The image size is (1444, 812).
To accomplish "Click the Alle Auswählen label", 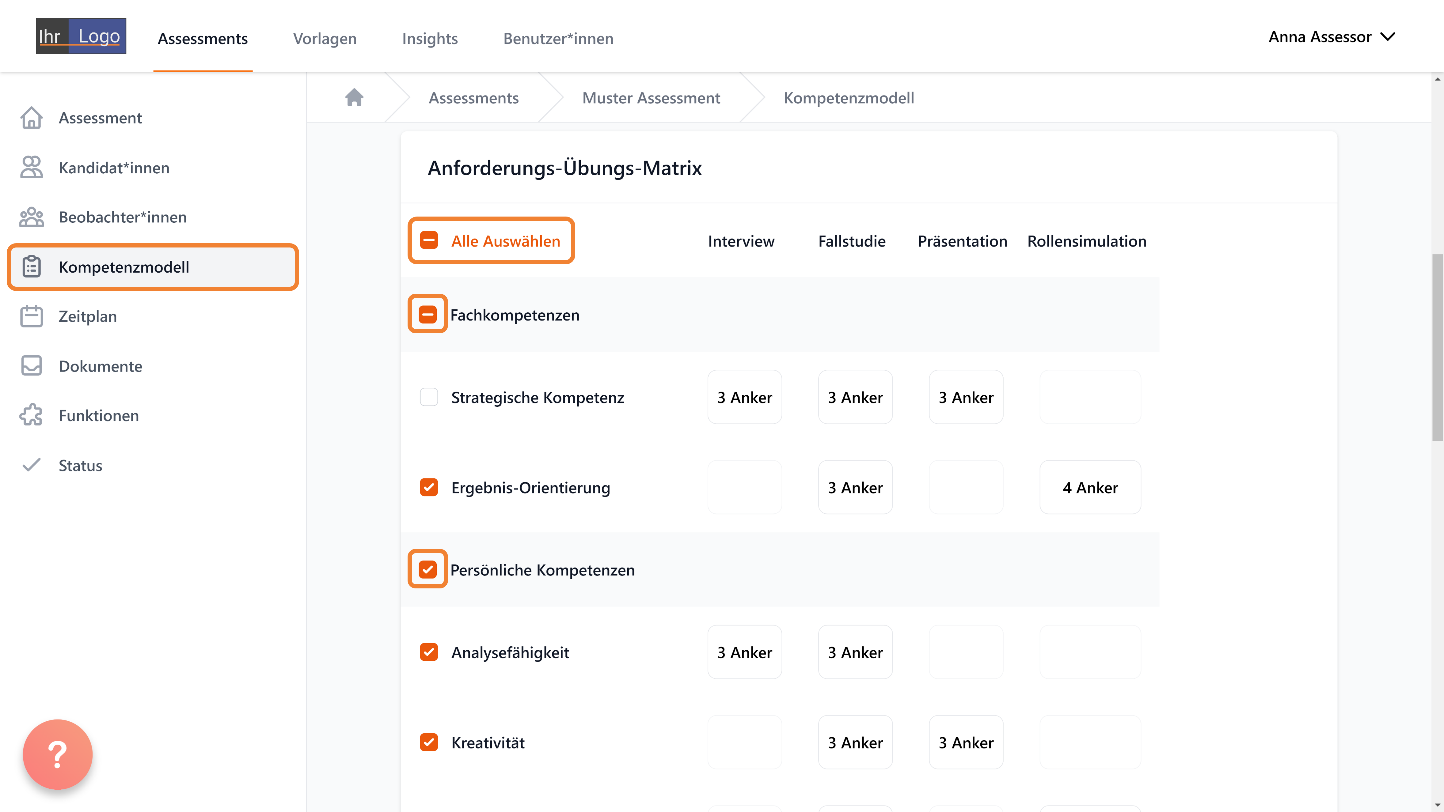I will 506,241.
